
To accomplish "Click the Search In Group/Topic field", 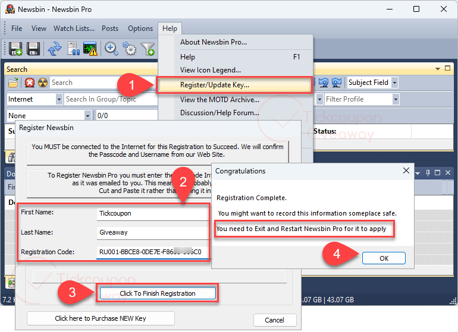I will [111, 100].
